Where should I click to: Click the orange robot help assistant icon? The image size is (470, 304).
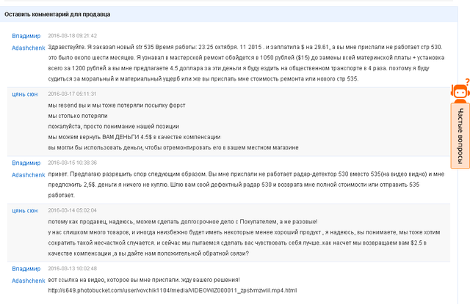460,92
